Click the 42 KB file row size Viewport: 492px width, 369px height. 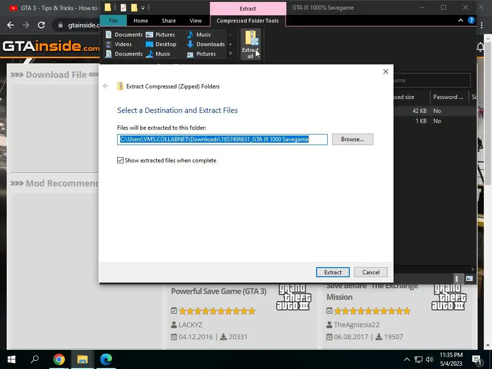(419, 111)
